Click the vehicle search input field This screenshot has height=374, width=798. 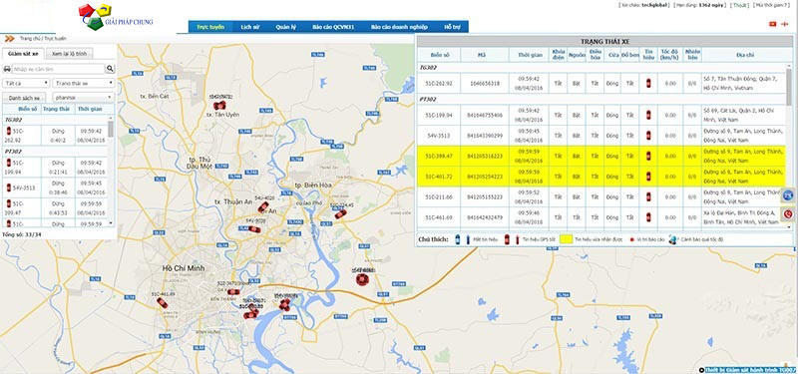click(x=58, y=69)
